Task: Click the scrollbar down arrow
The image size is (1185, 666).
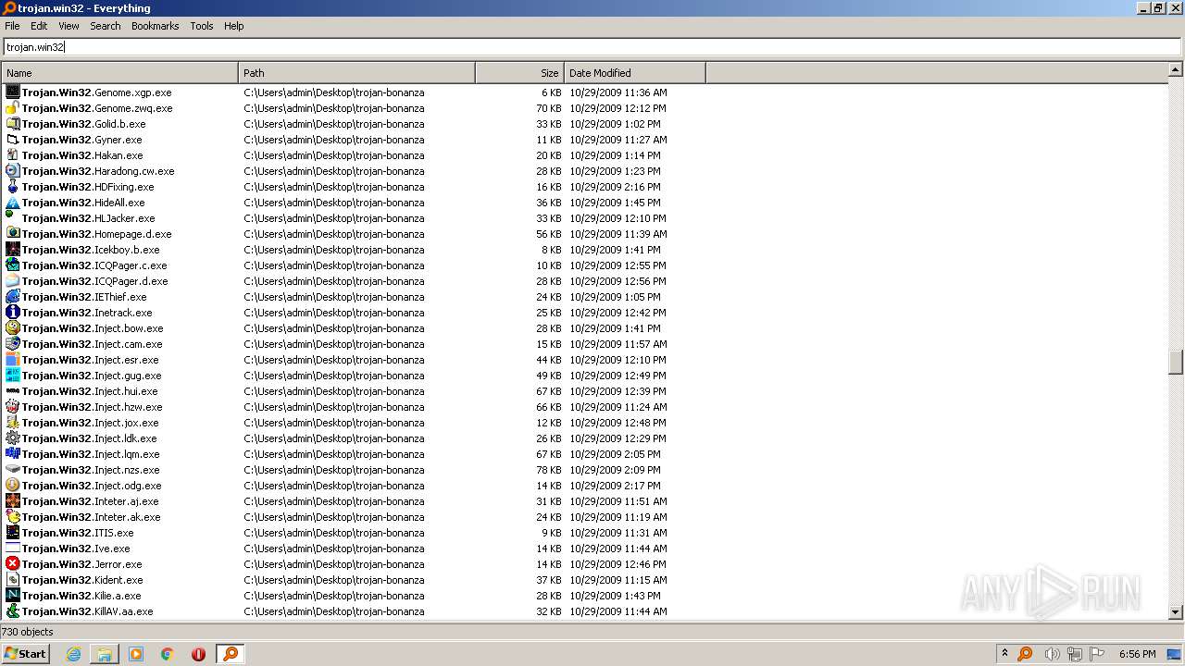Action: click(1176, 611)
